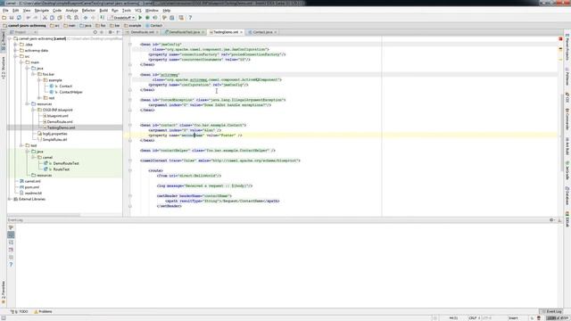Open the TODO tool window tab
Viewport: 571px width, 321px height.
[x=20, y=311]
